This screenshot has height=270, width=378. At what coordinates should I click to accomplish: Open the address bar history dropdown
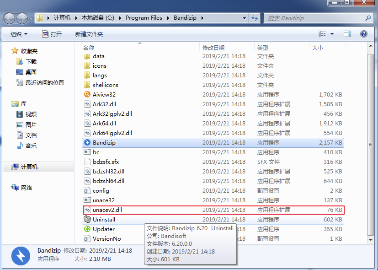[244, 18]
